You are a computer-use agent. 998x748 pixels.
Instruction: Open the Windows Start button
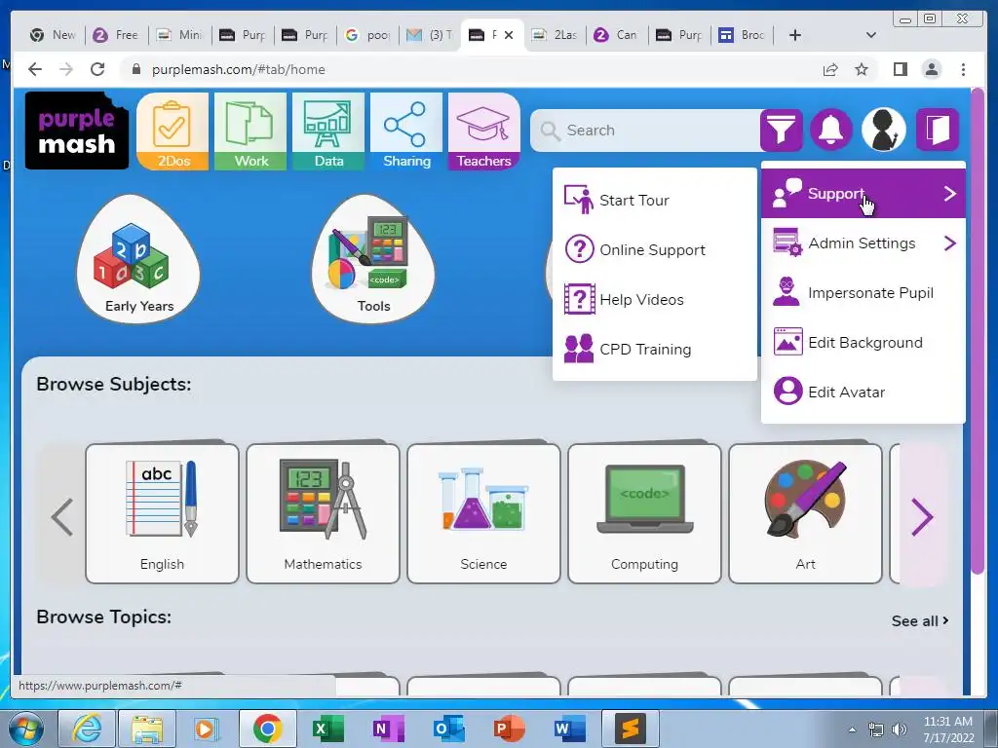(26, 729)
